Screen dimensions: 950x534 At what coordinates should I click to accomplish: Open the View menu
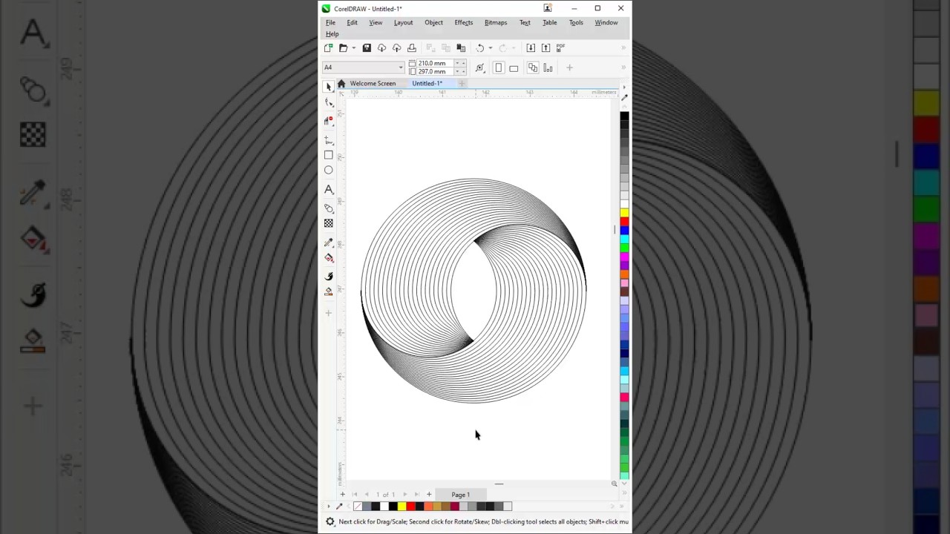tap(376, 22)
